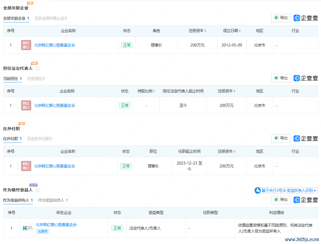
Task: Export the 全部关联企业 table with 导出
Action: click(x=281, y=18)
